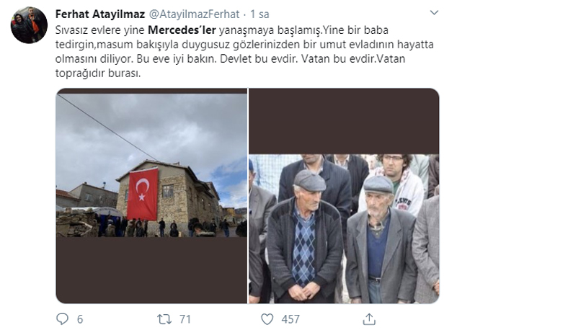This screenshot has width=586, height=330.
Task: Open the '1 sa' timestamp link
Action: pos(259,14)
